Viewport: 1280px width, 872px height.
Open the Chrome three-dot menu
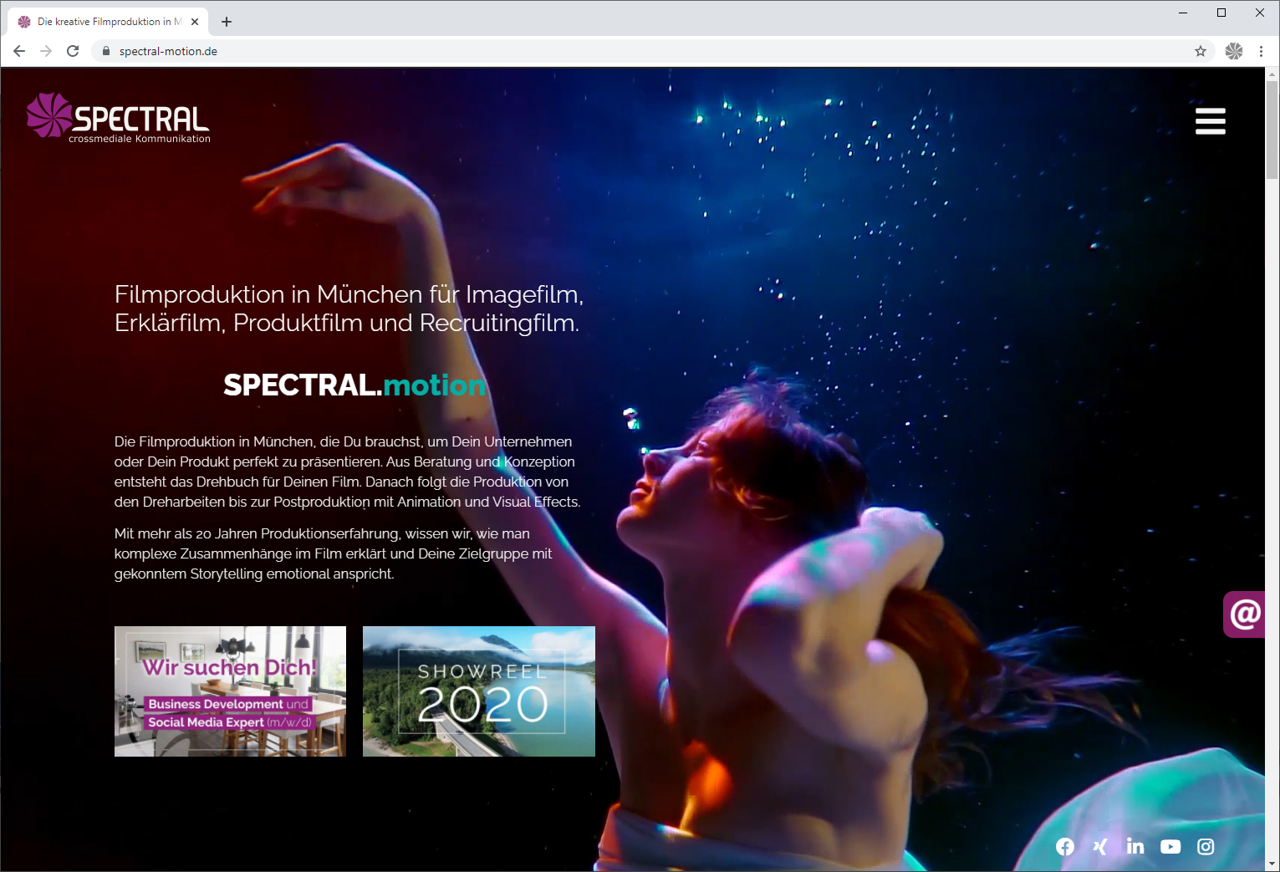pos(1261,51)
